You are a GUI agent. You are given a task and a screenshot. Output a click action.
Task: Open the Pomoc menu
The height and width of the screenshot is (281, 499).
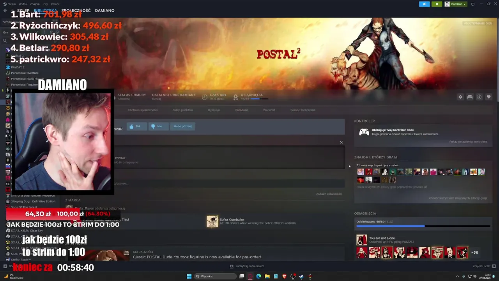[x=55, y=4]
